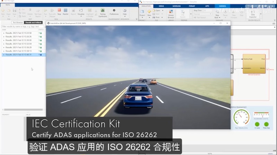277x155 pixels.
Task: Open the Library Browser
Action: pyautogui.click(x=171, y=14)
